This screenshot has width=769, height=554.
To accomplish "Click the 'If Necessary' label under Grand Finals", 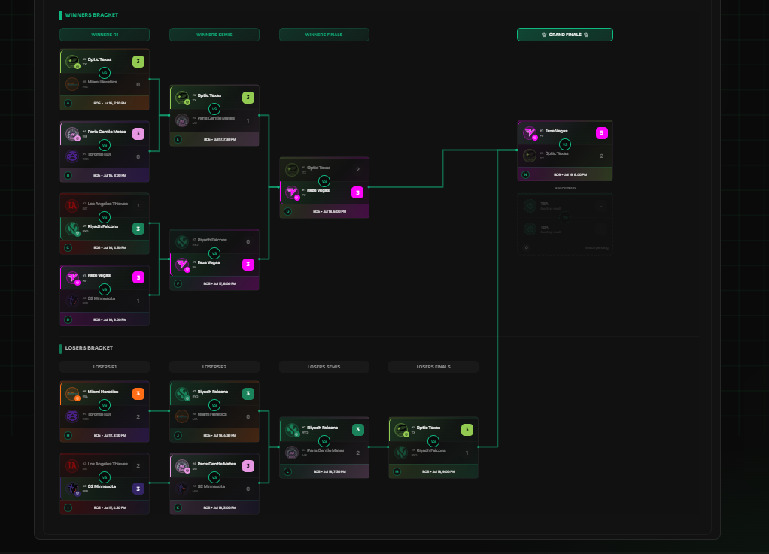I will [x=565, y=189].
